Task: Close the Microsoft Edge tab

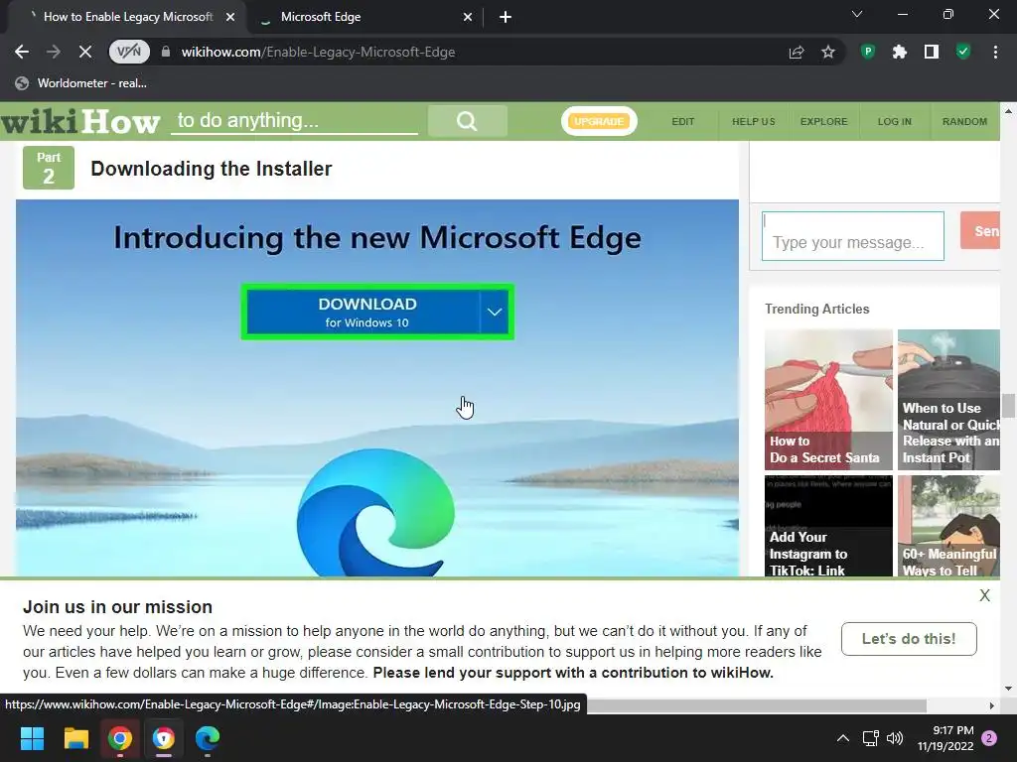Action: coord(468,17)
